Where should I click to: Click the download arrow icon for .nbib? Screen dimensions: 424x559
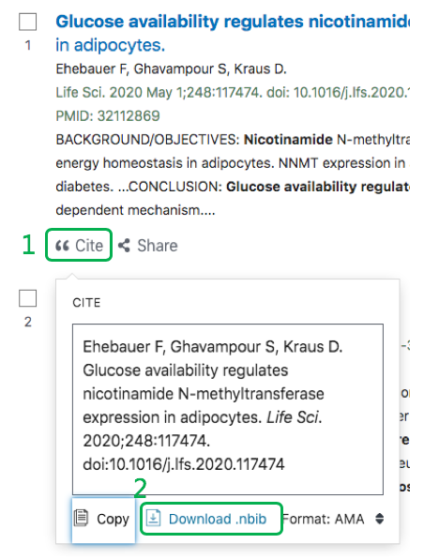pyautogui.click(x=154, y=518)
